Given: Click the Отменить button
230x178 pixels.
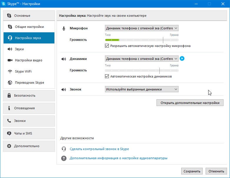Looking at the screenshot, I should (216, 171).
